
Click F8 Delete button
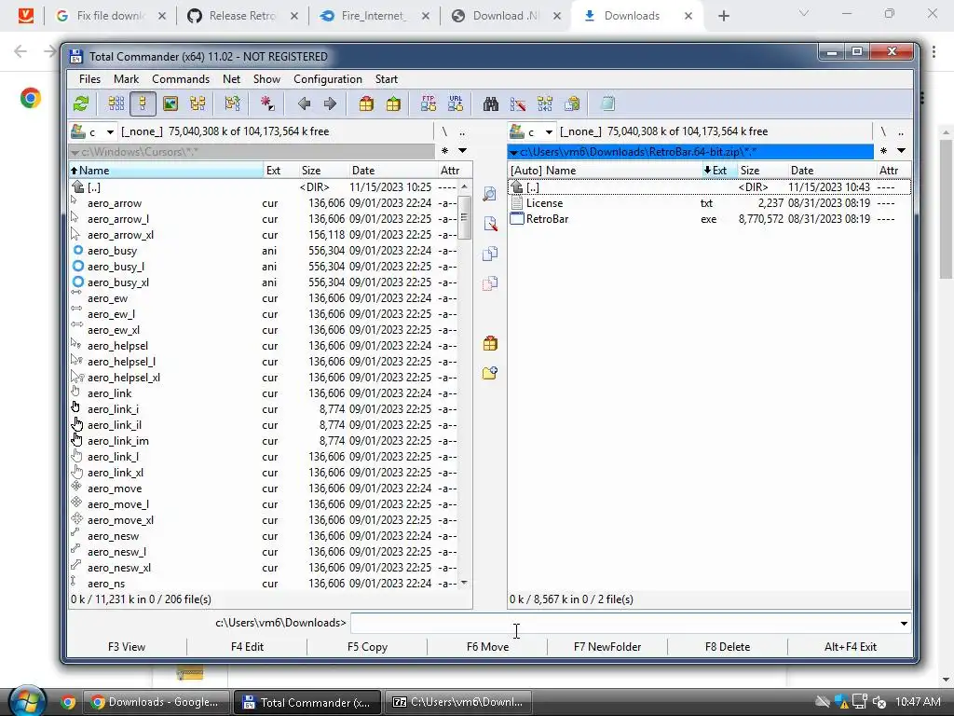click(x=727, y=647)
